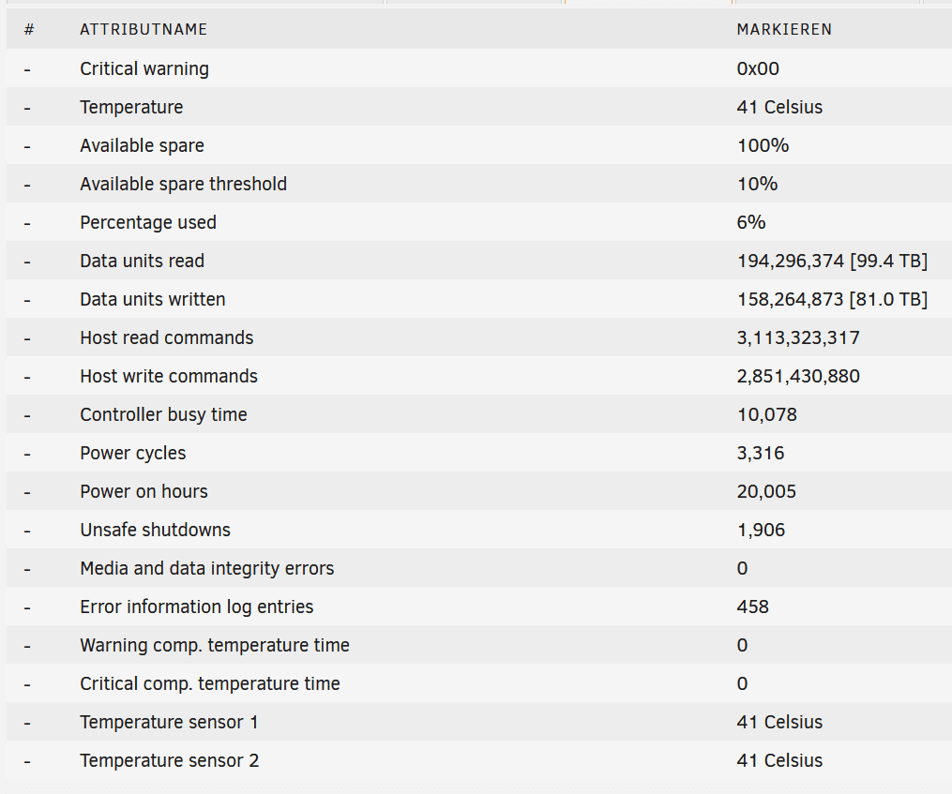Select the Host write commands label
Image resolution: width=952 pixels, height=794 pixels.
[169, 376]
